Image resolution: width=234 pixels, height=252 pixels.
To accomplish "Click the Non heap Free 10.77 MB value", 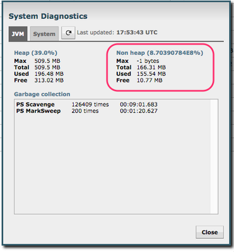I will (149, 80).
